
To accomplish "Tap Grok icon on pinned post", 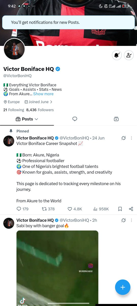I will pyautogui.click(x=124, y=138).
